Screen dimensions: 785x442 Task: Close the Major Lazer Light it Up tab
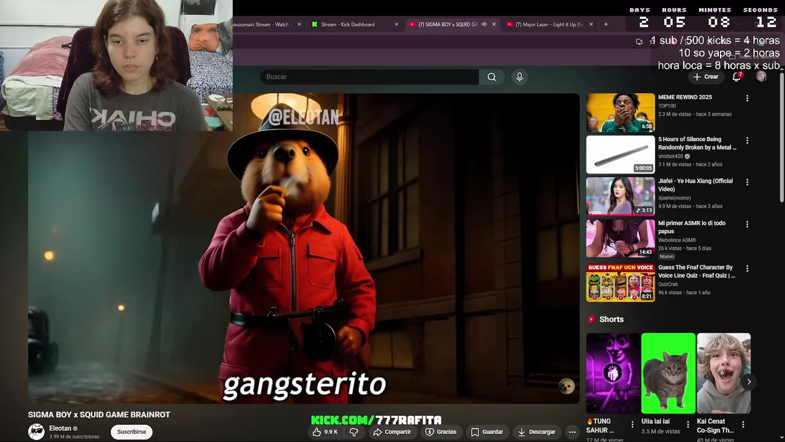pyautogui.click(x=591, y=25)
